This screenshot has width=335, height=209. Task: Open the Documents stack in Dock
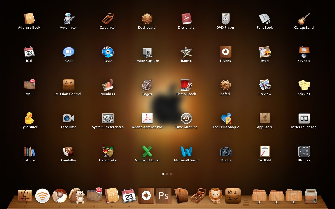(x=259, y=196)
